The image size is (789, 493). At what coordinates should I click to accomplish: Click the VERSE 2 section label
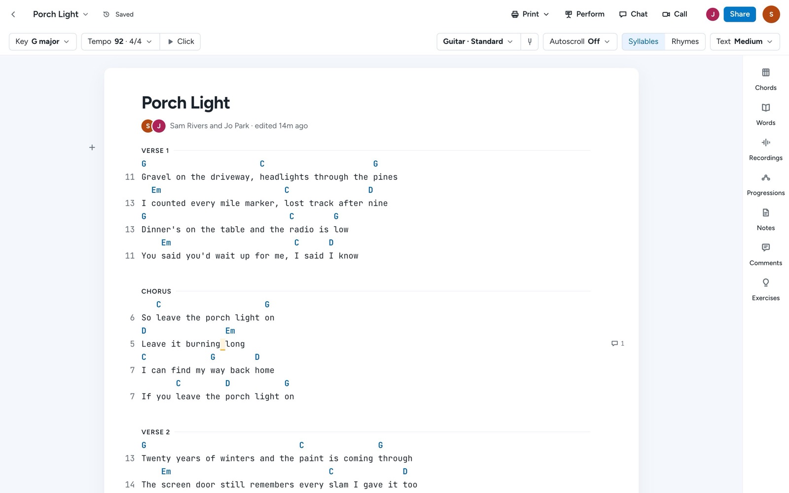(x=156, y=432)
